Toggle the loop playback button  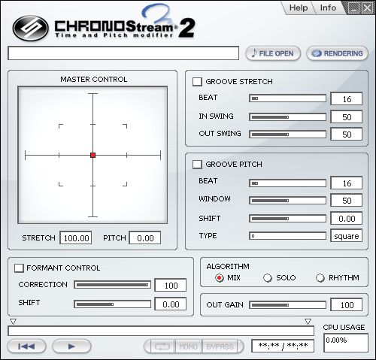pyautogui.click(x=162, y=346)
